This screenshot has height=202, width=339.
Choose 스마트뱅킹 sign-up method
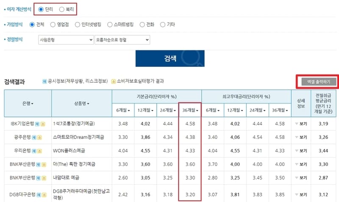pos(110,25)
